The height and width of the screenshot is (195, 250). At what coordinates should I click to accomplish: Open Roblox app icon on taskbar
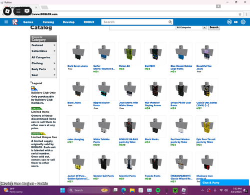[x=183, y=190]
